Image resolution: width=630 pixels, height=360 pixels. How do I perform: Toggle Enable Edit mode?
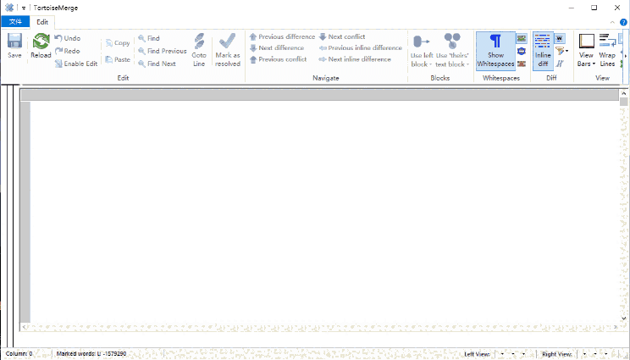point(76,64)
